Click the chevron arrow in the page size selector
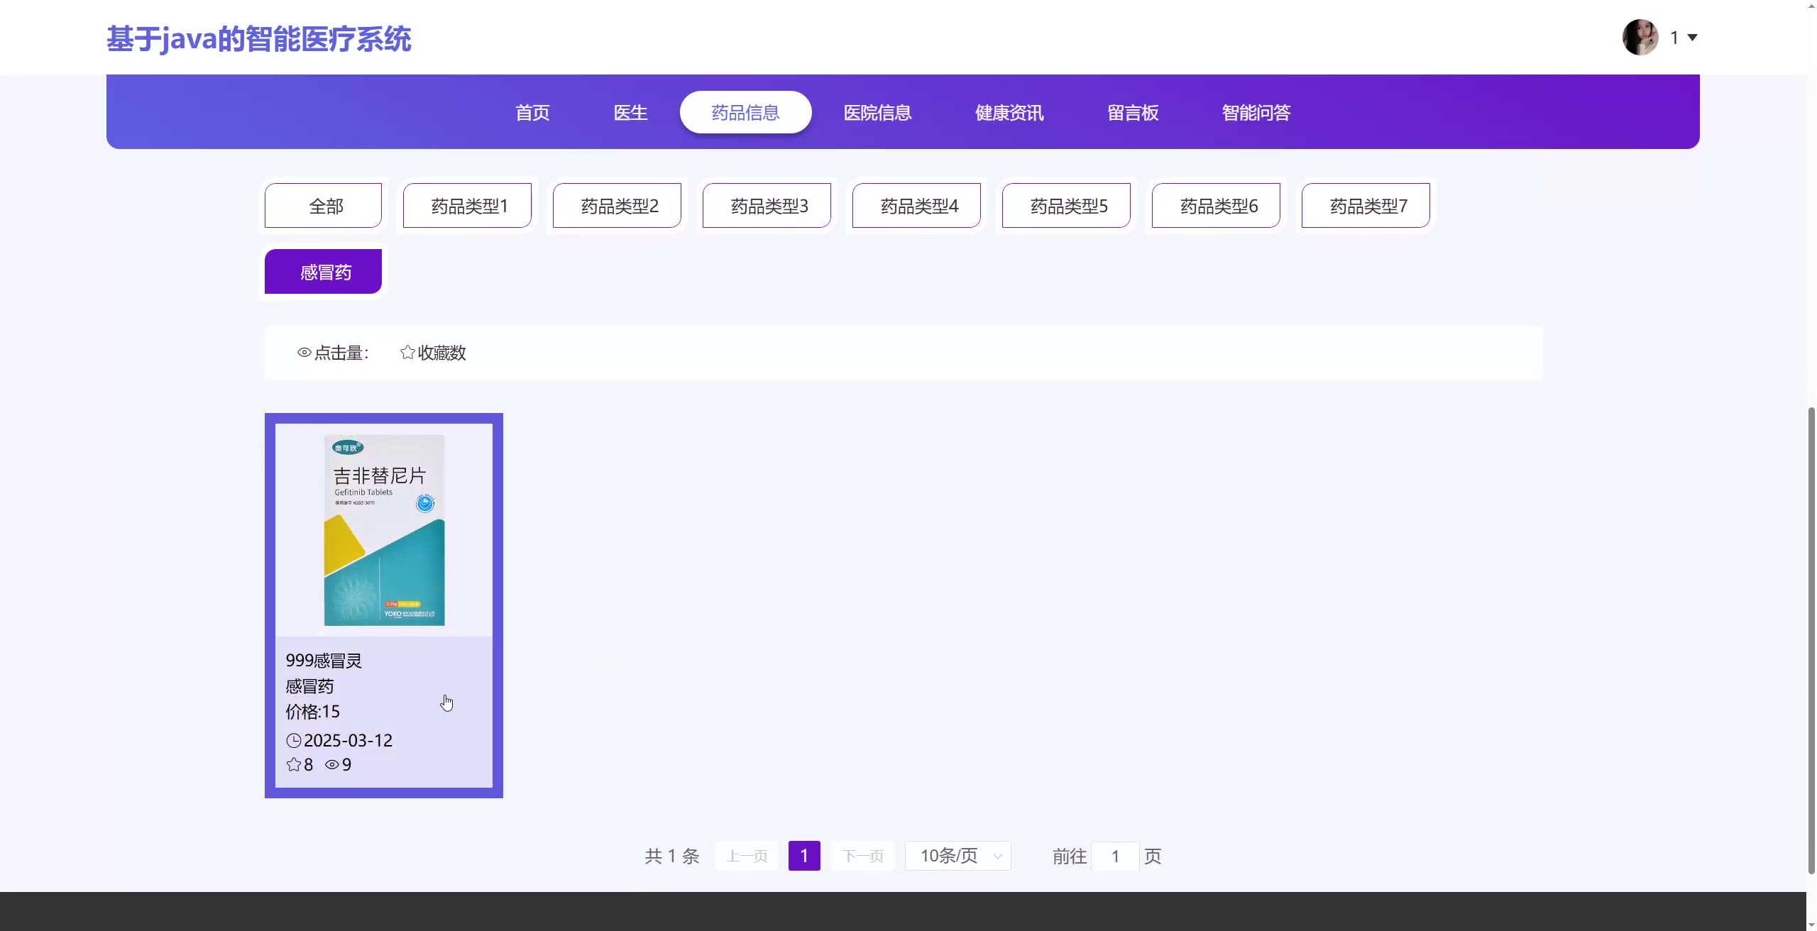This screenshot has height=931, width=1817. (997, 856)
